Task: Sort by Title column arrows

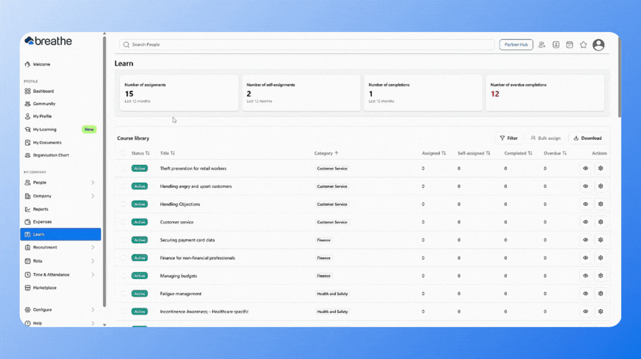Action: pos(172,153)
